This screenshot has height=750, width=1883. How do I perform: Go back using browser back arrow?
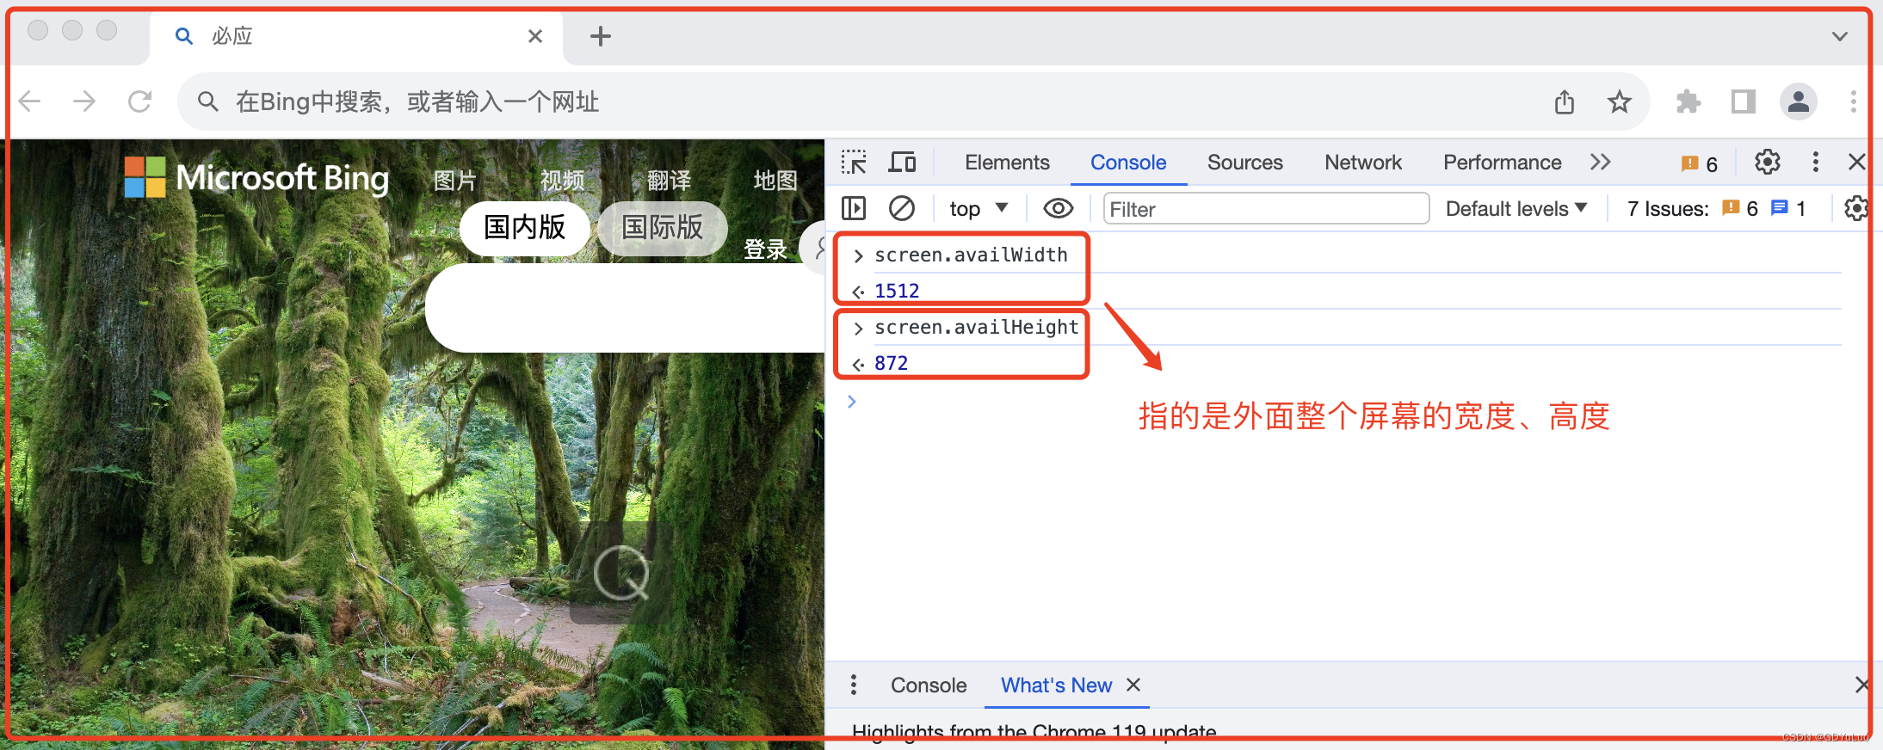[x=30, y=101]
